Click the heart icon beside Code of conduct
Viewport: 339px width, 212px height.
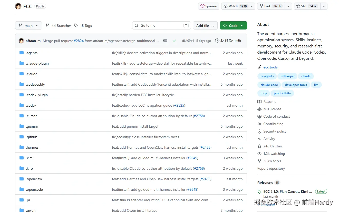(x=259, y=116)
